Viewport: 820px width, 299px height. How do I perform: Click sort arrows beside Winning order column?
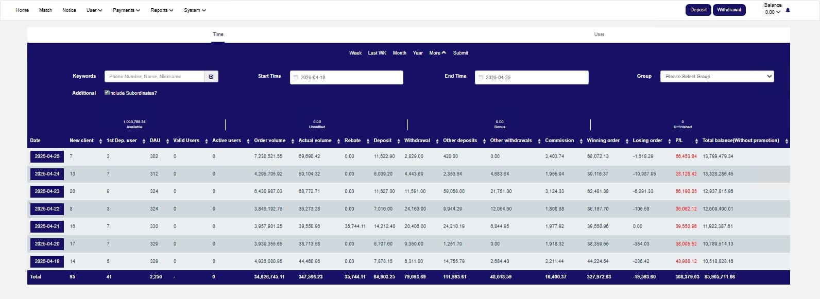click(x=627, y=141)
